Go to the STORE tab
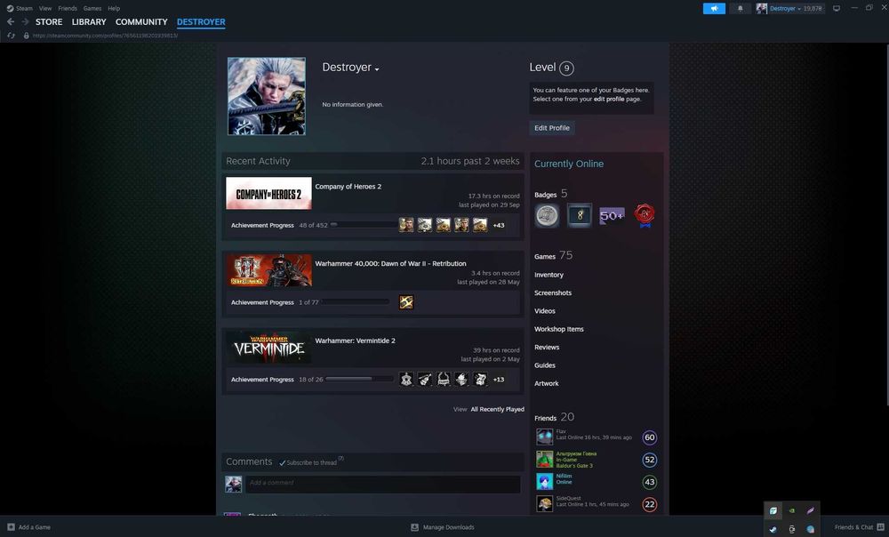This screenshot has height=537, width=889. point(49,22)
